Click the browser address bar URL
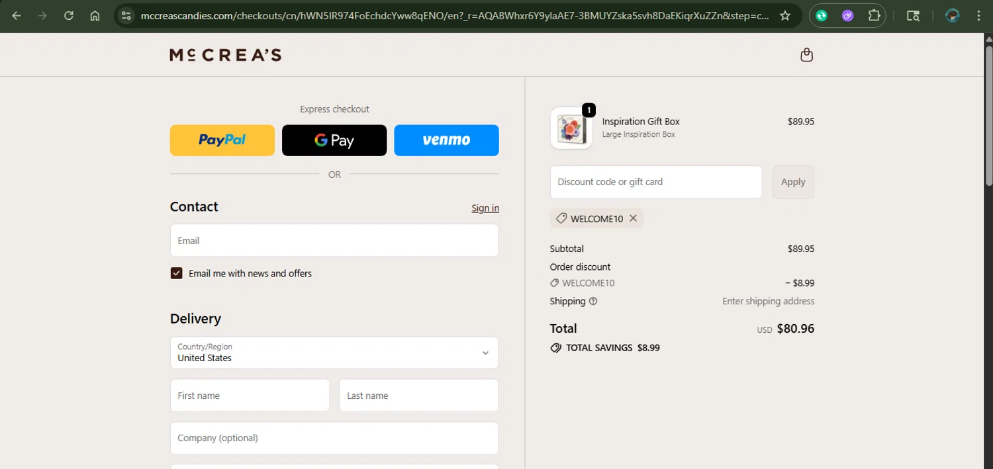This screenshot has height=469, width=993. tap(455, 16)
